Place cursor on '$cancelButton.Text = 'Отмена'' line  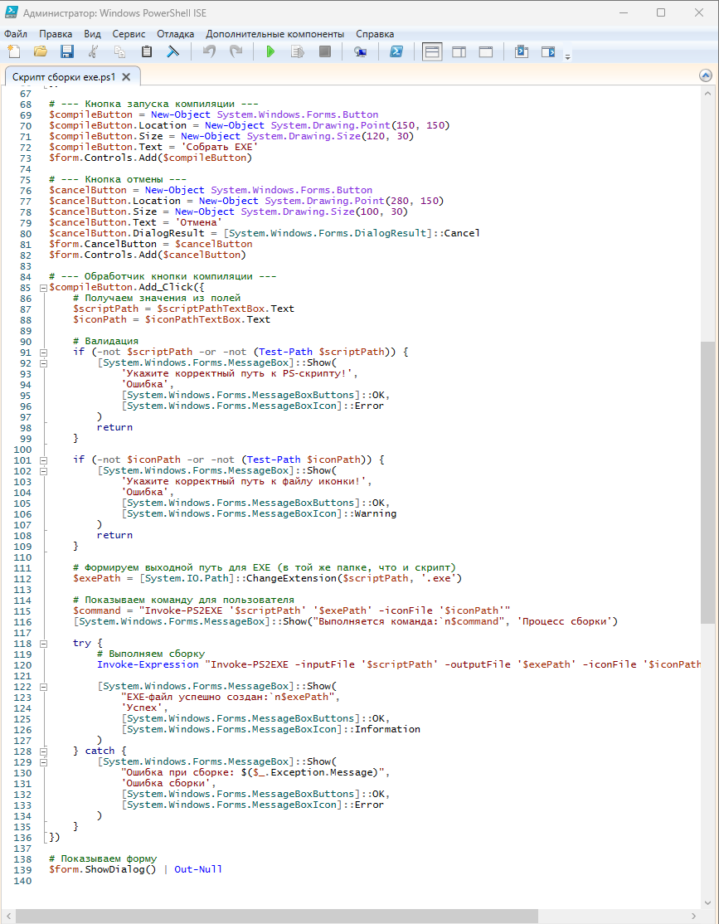point(135,222)
